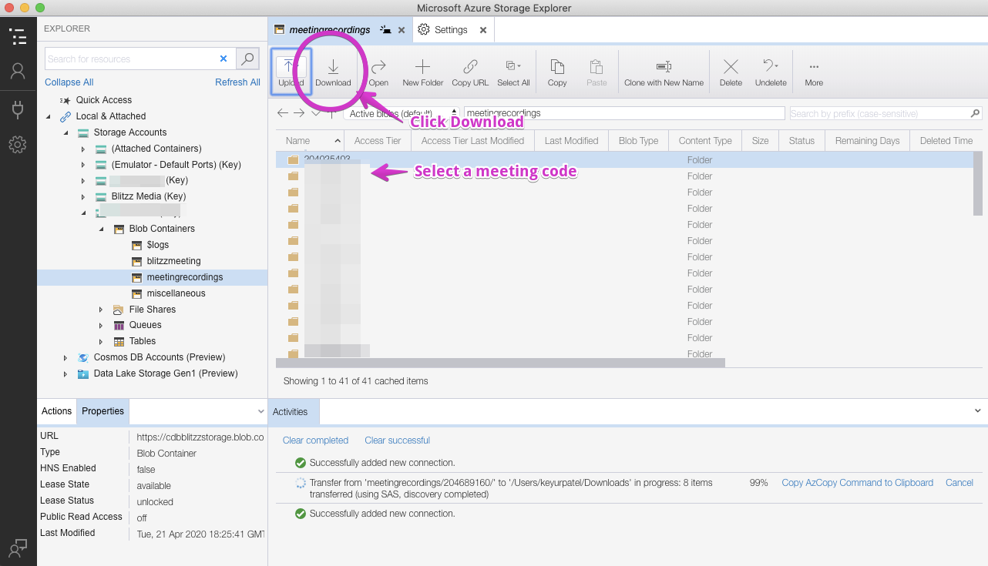Cancel the in-progress transfer
Image resolution: width=988 pixels, height=566 pixels.
click(x=959, y=483)
